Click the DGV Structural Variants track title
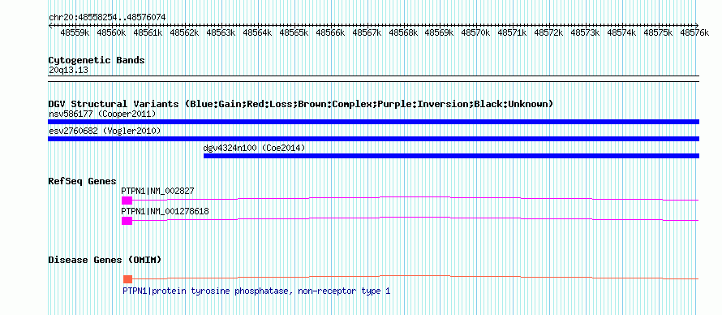722x315 pixels. (301, 104)
